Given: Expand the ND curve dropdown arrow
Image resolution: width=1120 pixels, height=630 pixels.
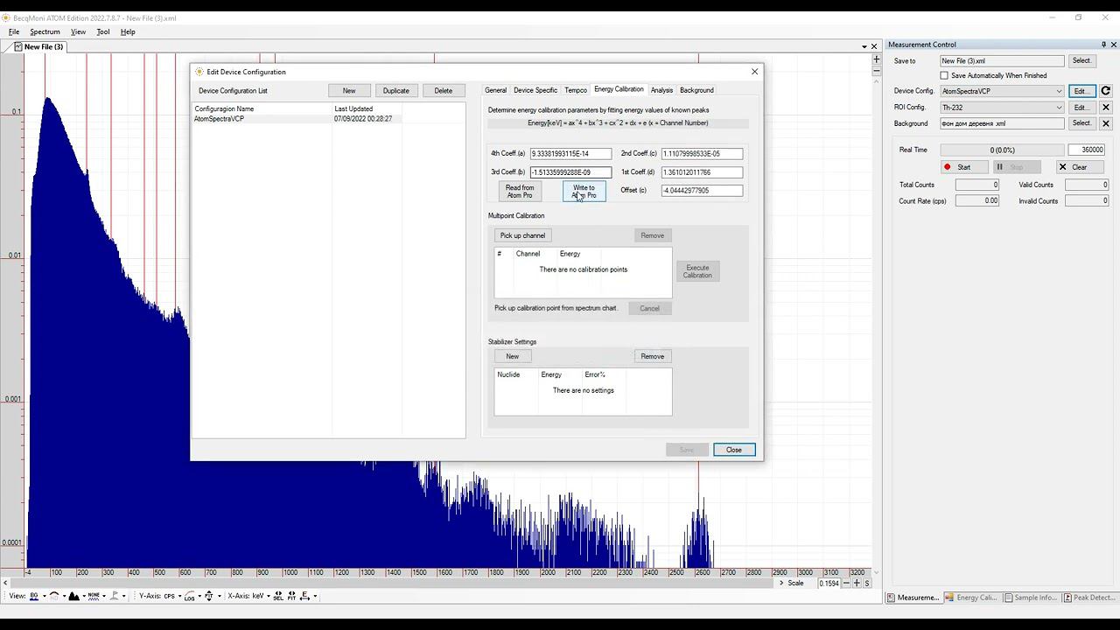Looking at the screenshot, I should [65, 596].
